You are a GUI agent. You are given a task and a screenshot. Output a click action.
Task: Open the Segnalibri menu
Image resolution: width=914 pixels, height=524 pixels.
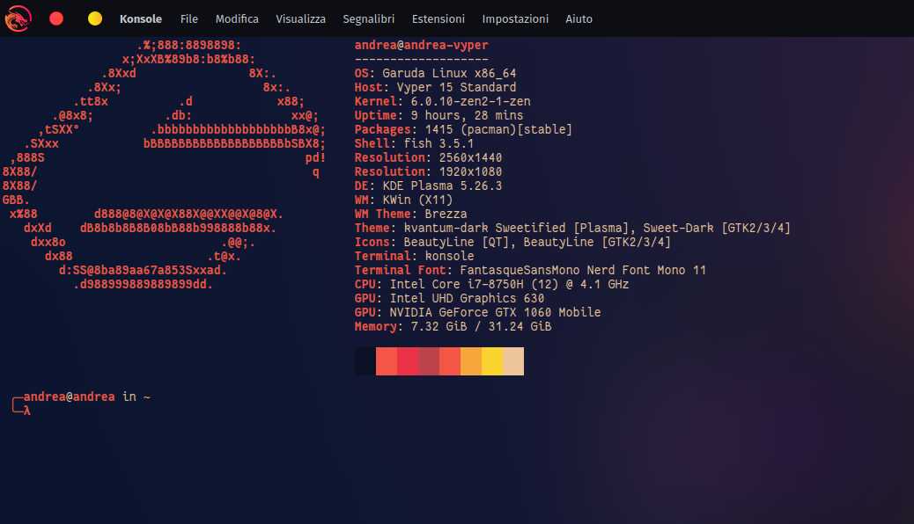(x=368, y=19)
